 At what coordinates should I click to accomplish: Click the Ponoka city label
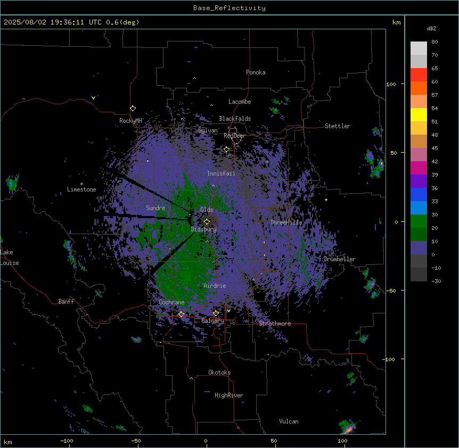tap(256, 72)
